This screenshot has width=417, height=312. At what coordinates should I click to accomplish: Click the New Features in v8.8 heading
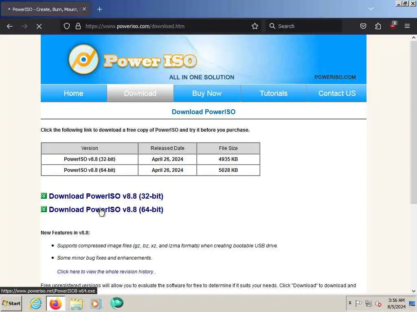point(65,233)
